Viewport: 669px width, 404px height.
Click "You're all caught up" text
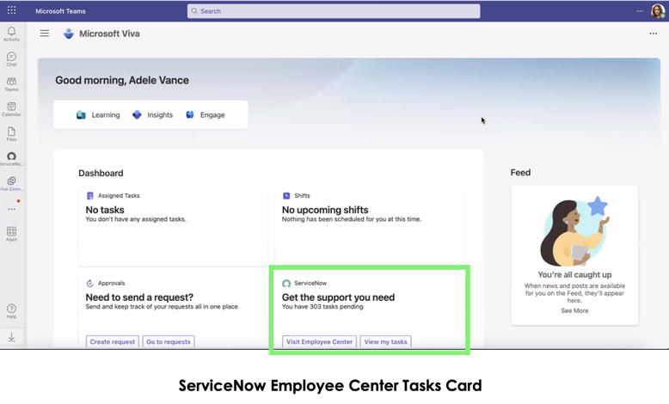[574, 275]
